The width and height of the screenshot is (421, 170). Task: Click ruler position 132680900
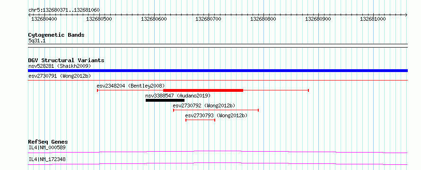tap(318, 19)
